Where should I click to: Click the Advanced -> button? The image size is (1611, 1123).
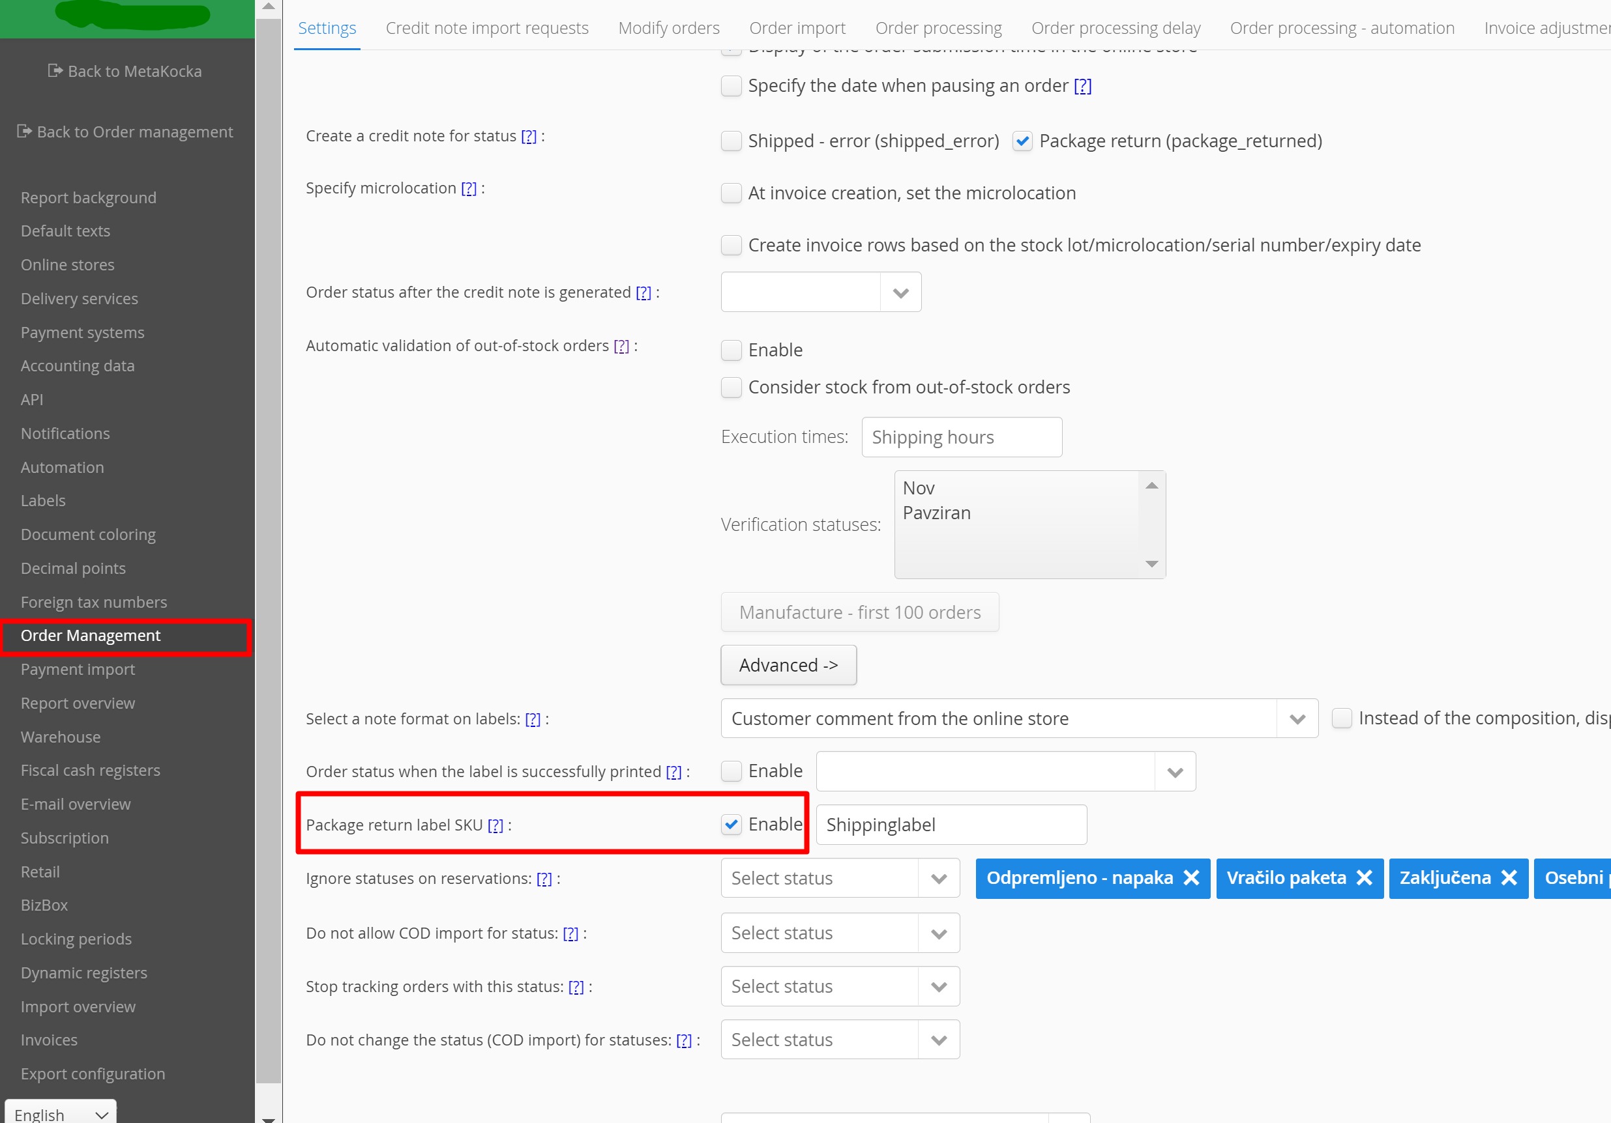[788, 664]
